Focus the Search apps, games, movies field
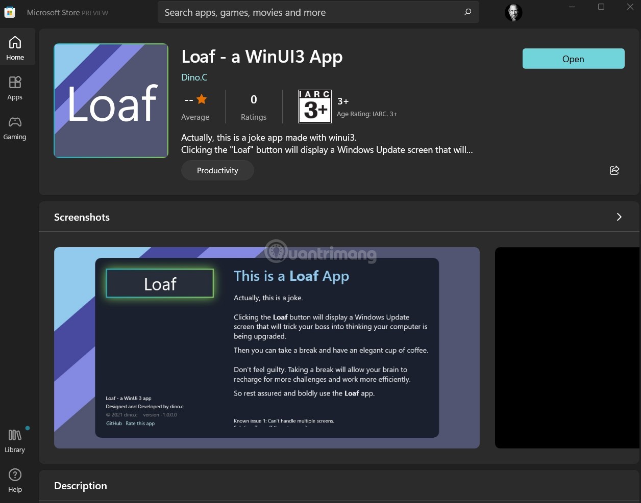Screen dimensions: 641x503 coord(318,12)
